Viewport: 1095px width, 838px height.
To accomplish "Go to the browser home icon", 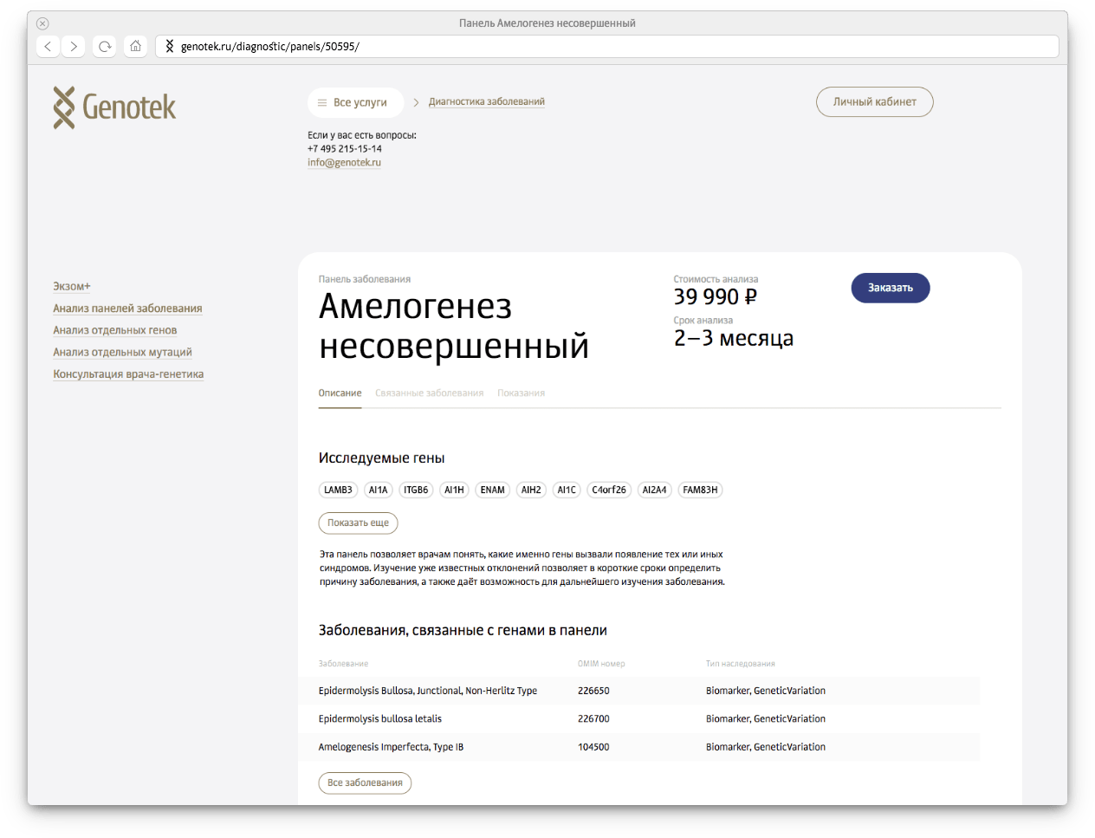I will [135, 46].
